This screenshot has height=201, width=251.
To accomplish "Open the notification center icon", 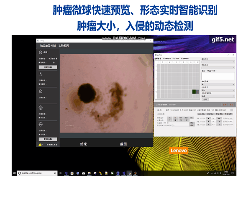I will click(x=233, y=173).
